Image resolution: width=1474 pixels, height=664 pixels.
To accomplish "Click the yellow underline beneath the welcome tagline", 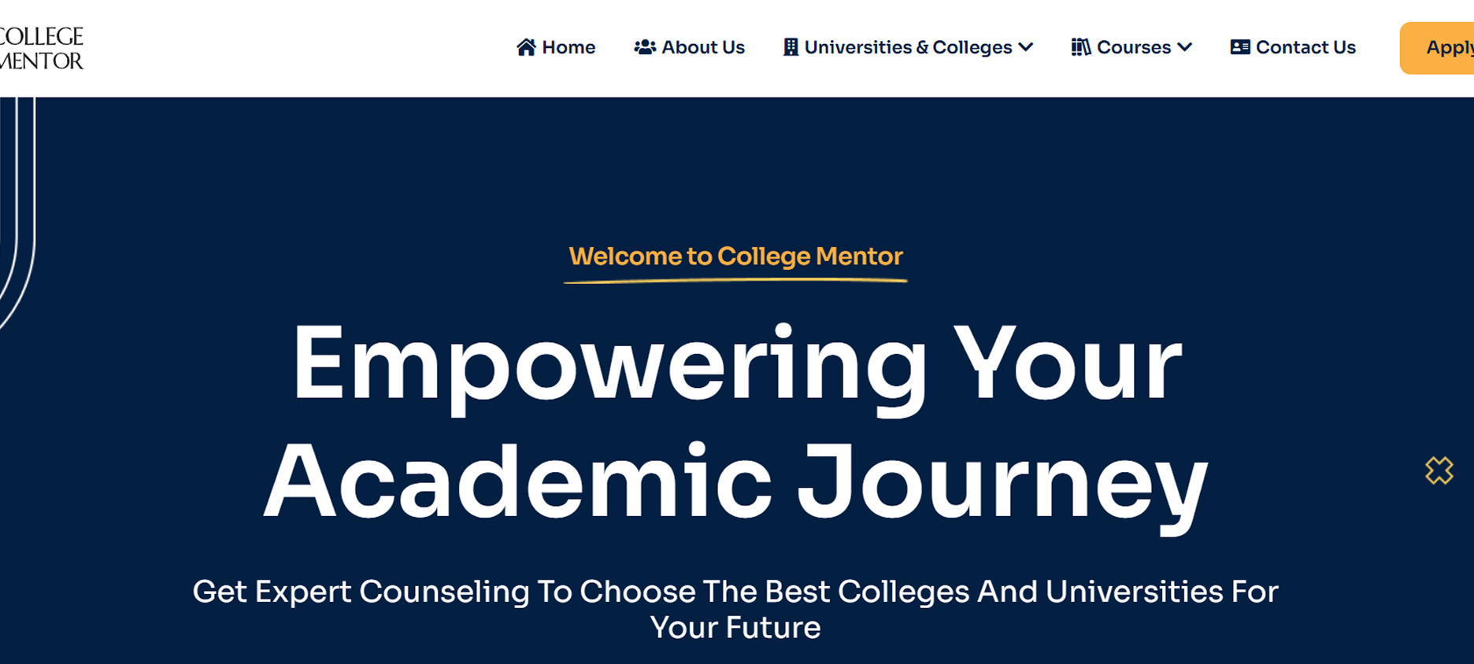I will point(735,280).
